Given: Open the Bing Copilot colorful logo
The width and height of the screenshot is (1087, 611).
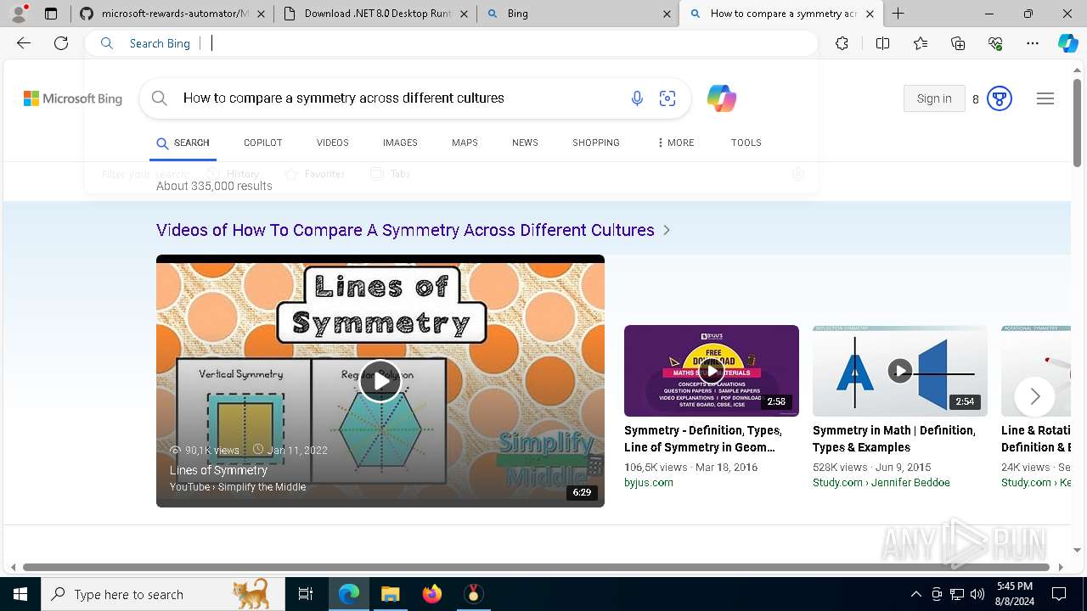Looking at the screenshot, I should point(722,98).
